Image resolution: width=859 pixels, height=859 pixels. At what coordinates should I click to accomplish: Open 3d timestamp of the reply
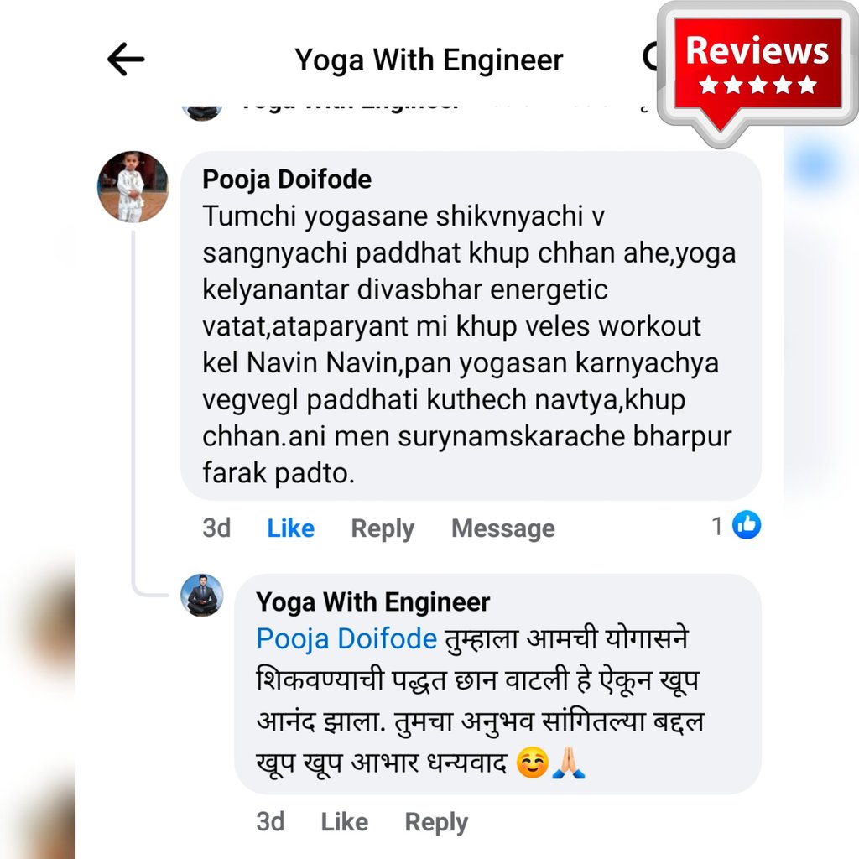click(270, 822)
